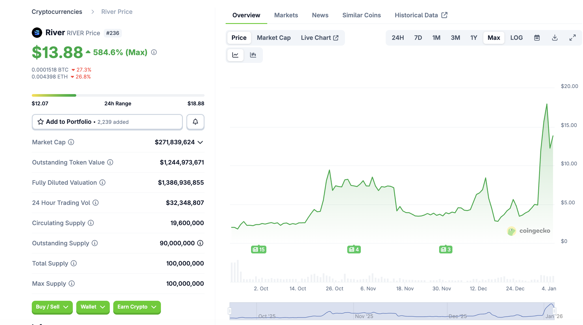
Task: Toggle LOG scale on chart
Action: click(516, 38)
